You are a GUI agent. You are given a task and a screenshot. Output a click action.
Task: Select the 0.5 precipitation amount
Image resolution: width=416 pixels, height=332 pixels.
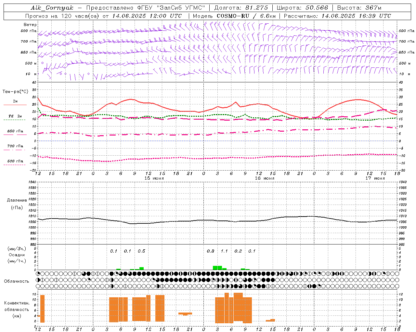click(141, 251)
